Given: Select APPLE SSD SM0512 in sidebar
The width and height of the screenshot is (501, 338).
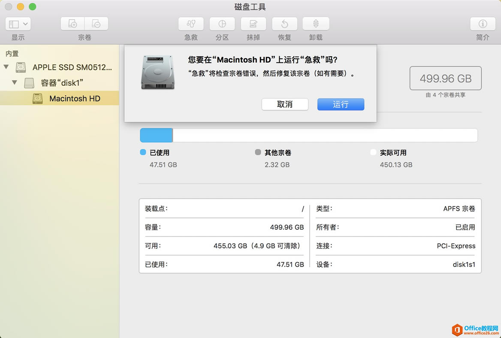Looking at the screenshot, I should point(72,67).
